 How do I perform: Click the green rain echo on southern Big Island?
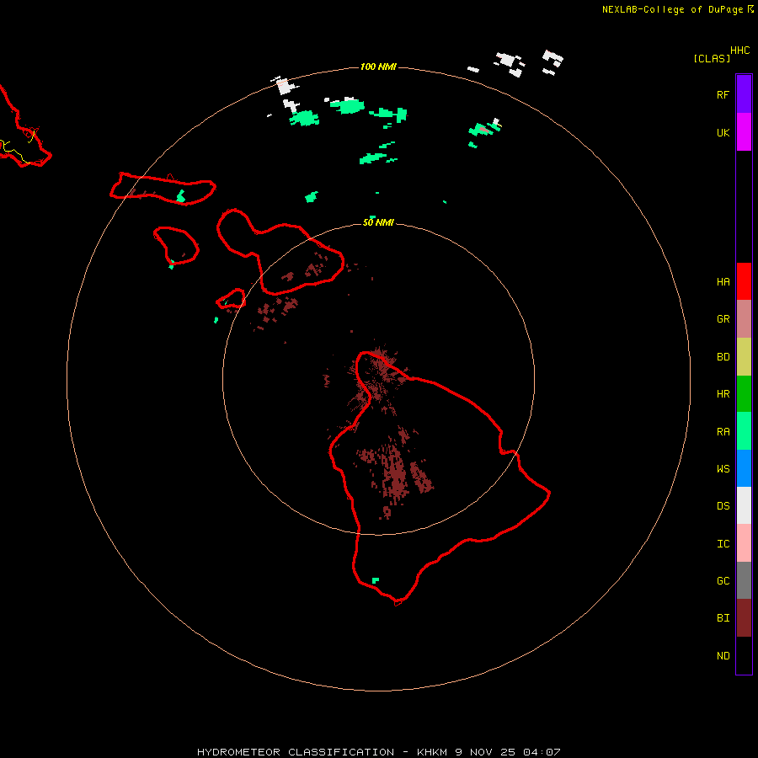(x=376, y=580)
